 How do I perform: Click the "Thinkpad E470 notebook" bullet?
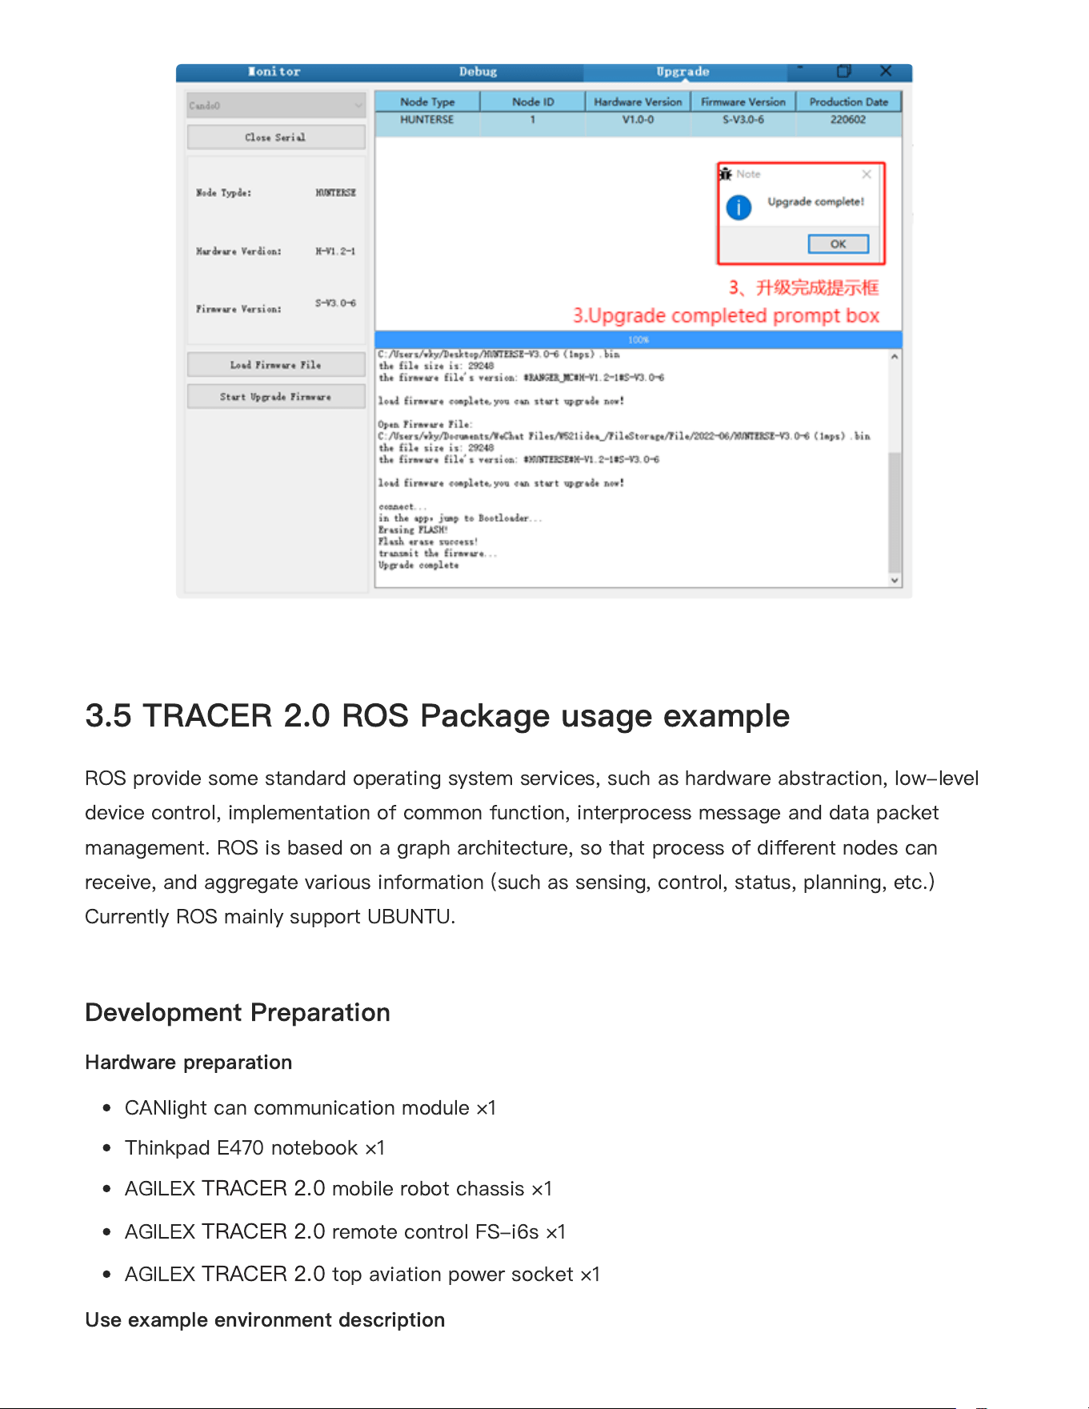tap(254, 1148)
